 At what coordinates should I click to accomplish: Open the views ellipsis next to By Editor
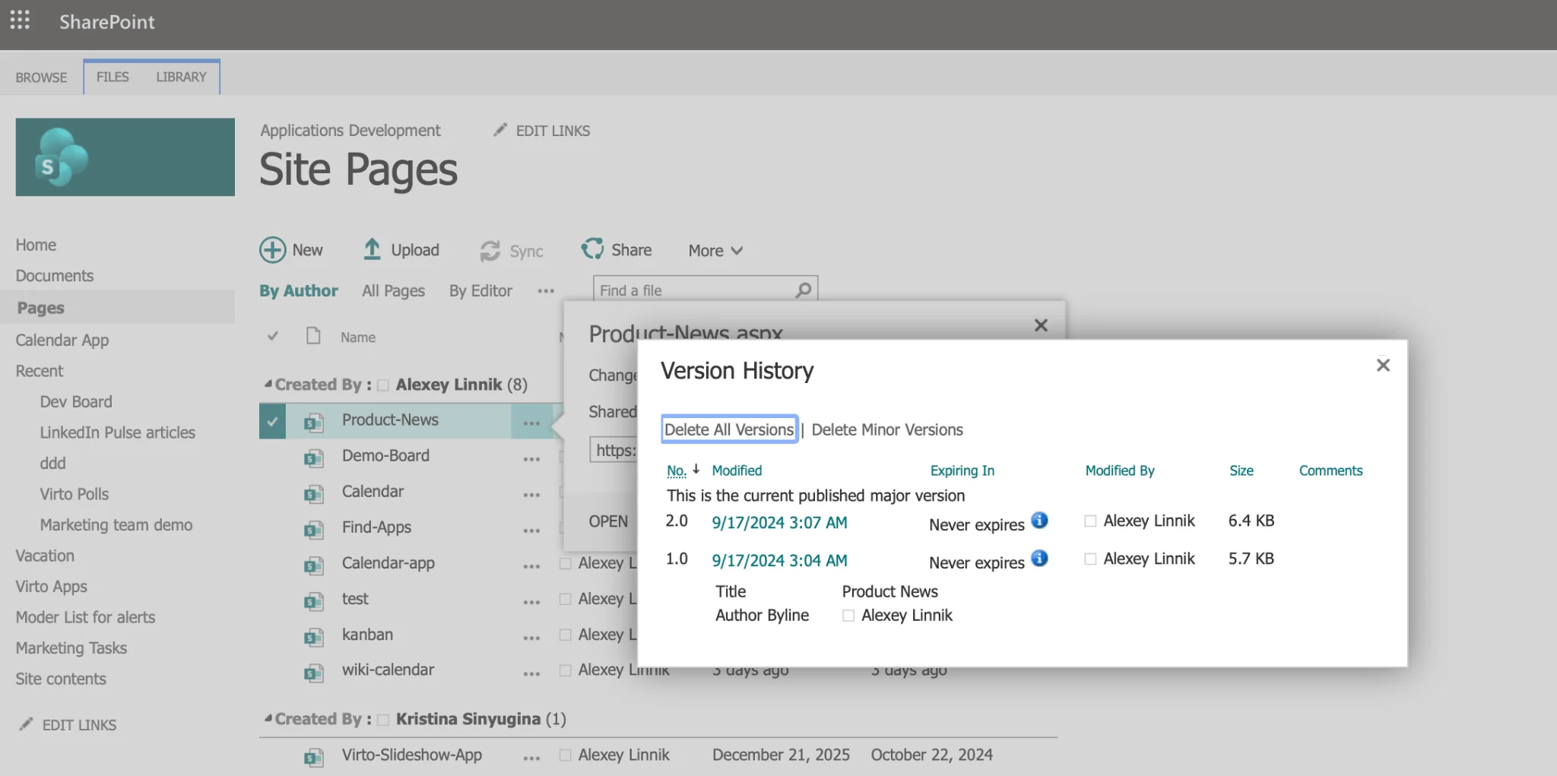(546, 291)
